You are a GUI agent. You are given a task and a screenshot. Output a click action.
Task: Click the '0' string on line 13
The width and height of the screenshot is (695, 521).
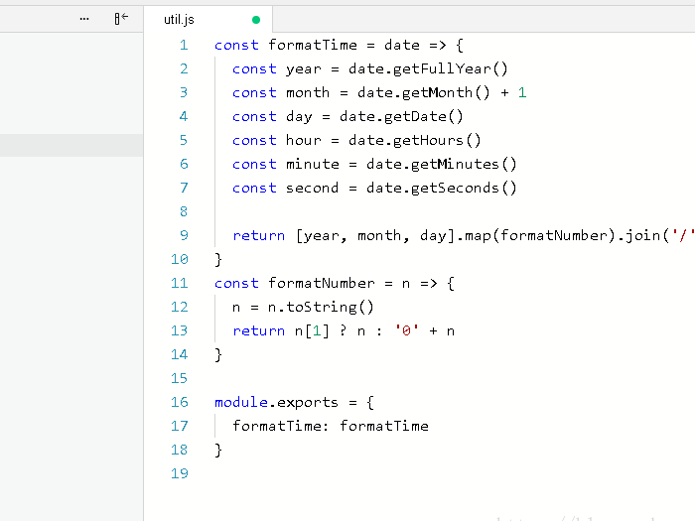(406, 330)
